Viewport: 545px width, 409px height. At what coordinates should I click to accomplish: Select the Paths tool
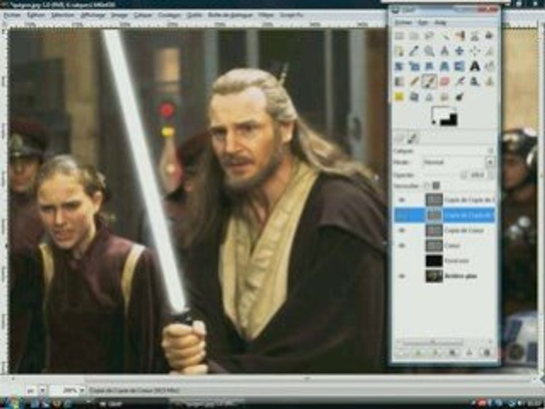[399, 51]
